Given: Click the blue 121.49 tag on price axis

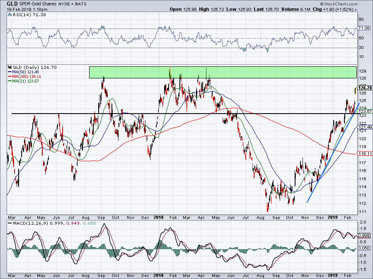Looking at the screenshot, I should (365, 127).
